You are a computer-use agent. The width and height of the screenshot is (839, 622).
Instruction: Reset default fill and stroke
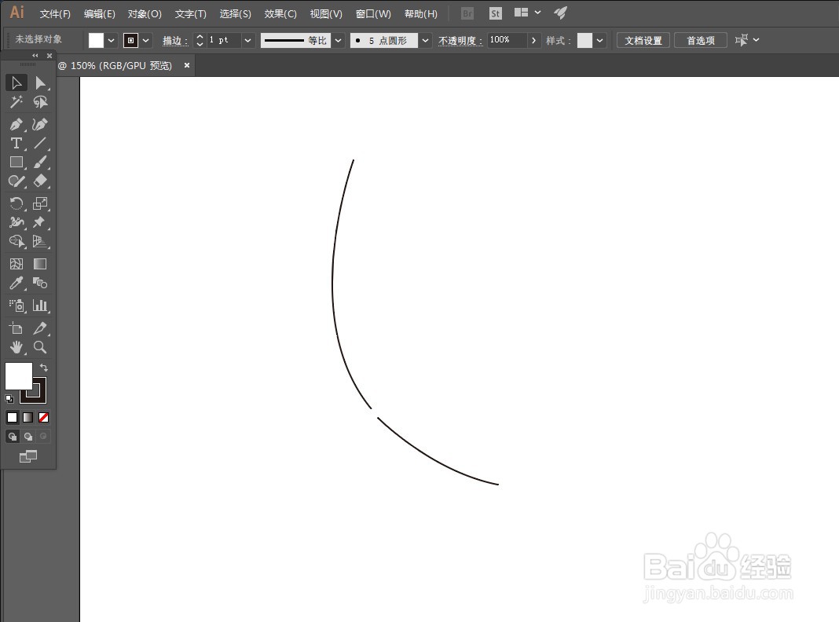9,398
